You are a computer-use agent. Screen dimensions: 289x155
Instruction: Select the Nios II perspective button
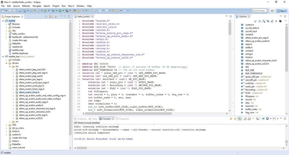281,11
